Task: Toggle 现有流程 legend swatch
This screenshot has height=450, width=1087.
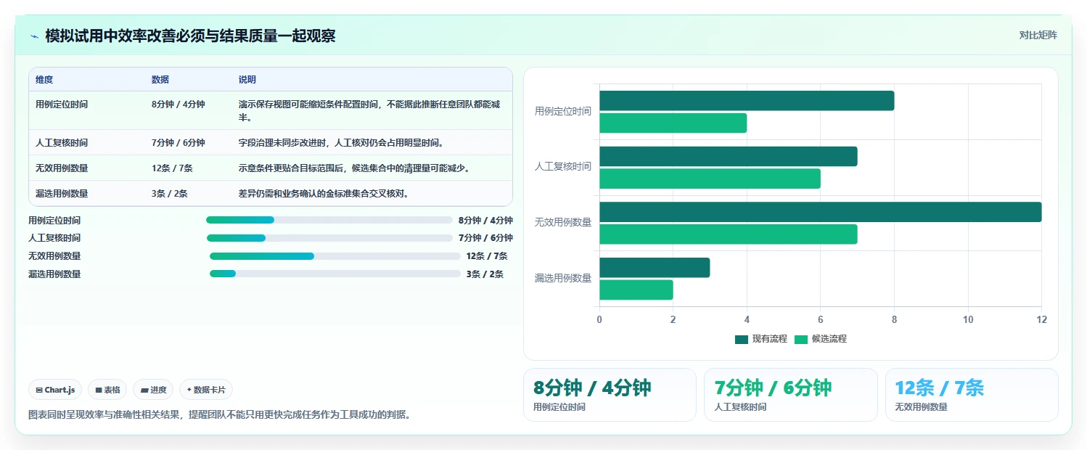Action: coord(741,339)
